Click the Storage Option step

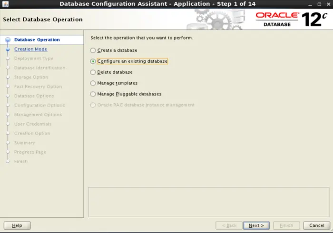[x=31, y=77]
